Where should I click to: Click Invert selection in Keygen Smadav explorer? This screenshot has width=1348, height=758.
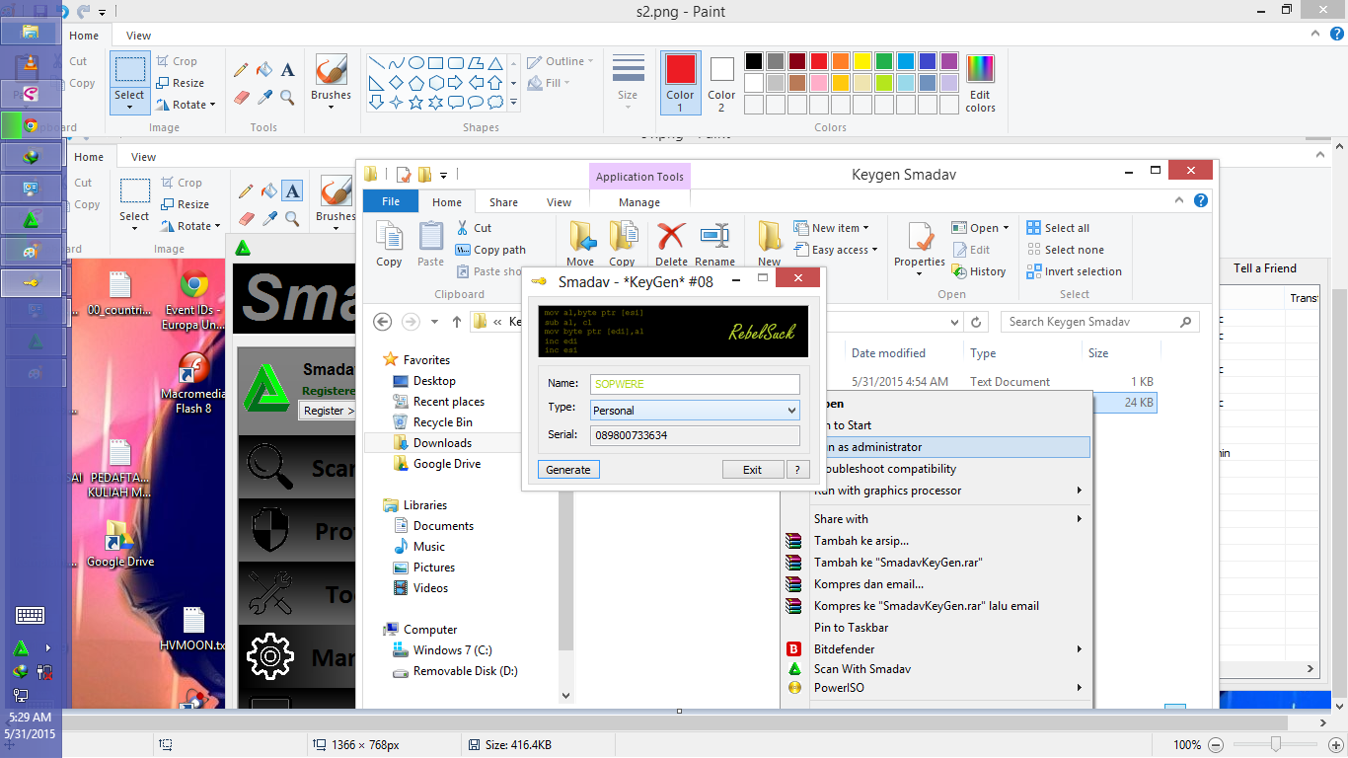pos(1074,271)
